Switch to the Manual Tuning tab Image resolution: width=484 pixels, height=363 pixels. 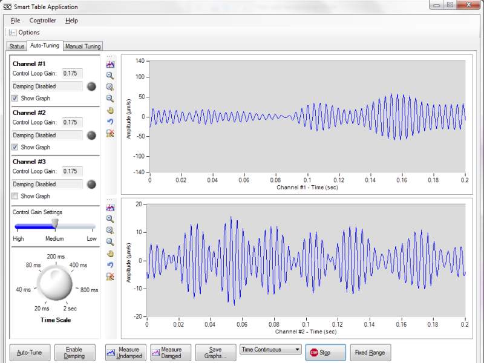(x=83, y=47)
